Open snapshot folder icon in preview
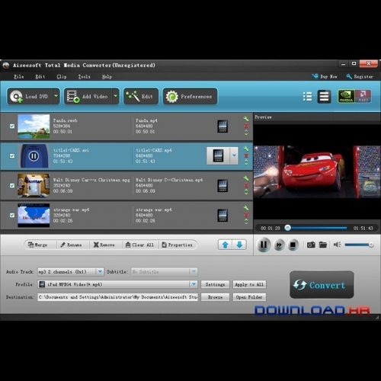This screenshot has width=381, height=381. (x=323, y=245)
